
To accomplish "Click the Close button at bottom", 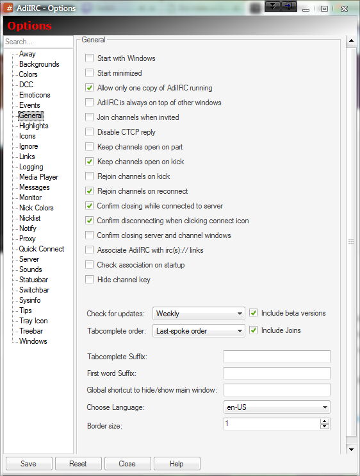I will click(x=127, y=464).
